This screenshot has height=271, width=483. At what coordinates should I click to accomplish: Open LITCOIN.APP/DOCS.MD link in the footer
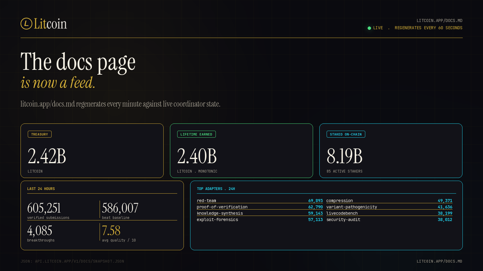[440, 261]
